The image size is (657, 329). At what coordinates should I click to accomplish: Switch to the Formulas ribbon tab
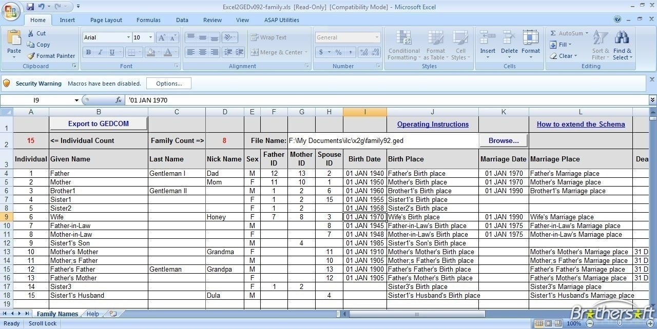tap(148, 20)
